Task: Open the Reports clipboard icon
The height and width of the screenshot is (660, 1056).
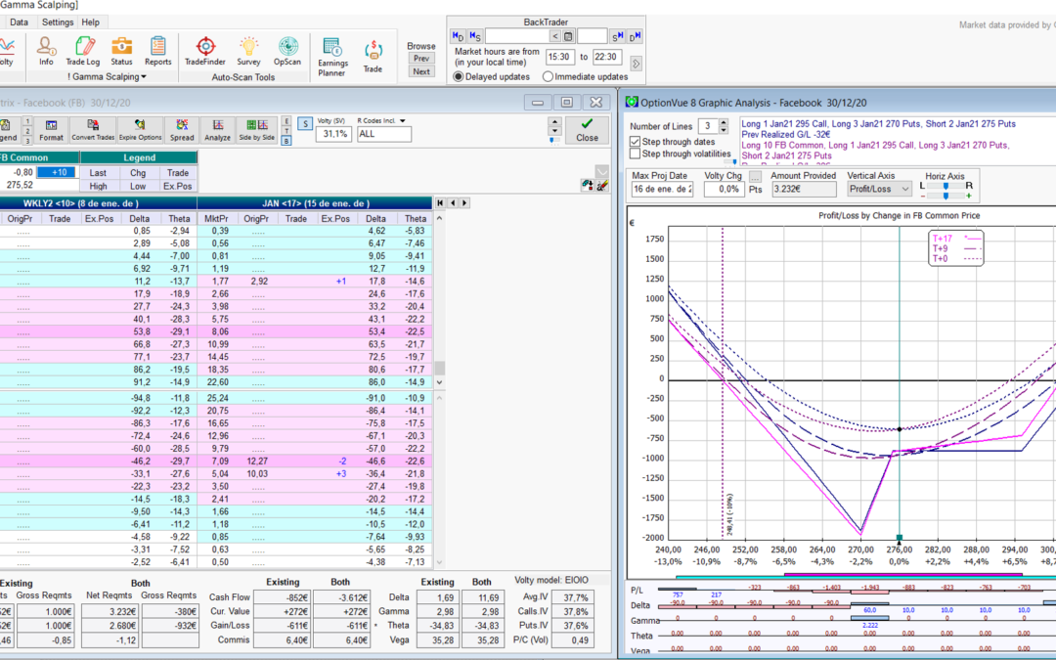Action: pyautogui.click(x=158, y=51)
